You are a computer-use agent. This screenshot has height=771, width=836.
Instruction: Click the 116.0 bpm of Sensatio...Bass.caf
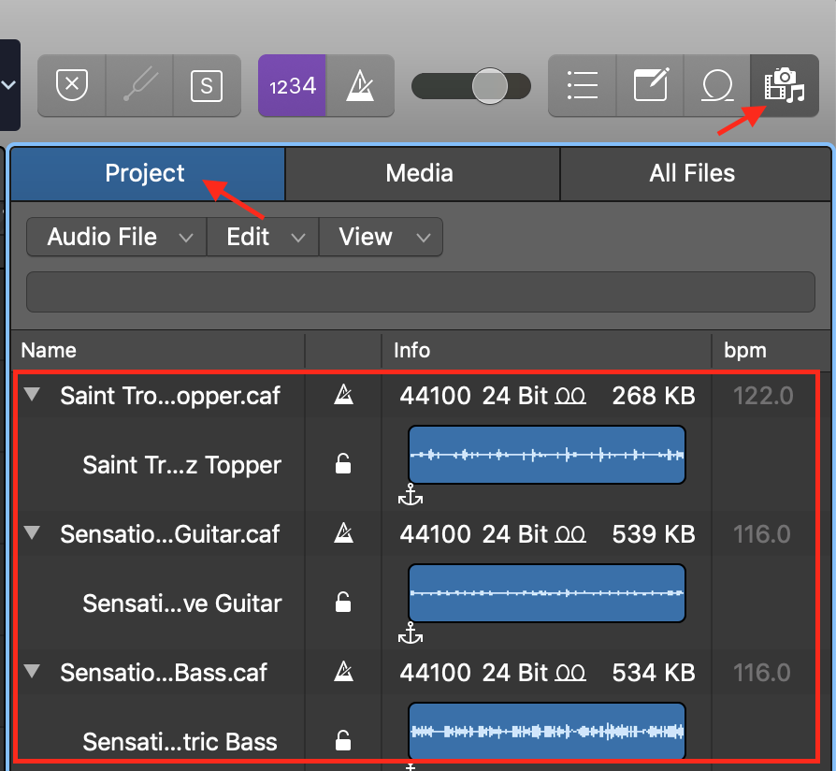click(761, 673)
